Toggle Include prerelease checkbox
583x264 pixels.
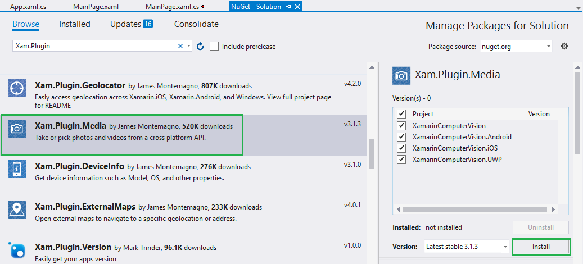coord(214,47)
